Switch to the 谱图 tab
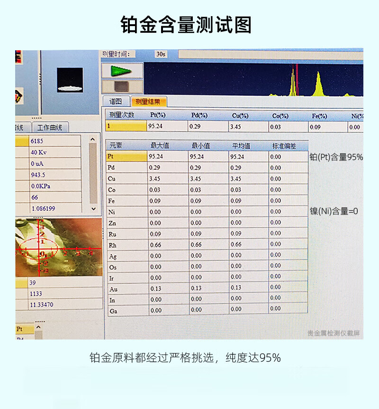The width and height of the screenshot is (379, 409). [x=116, y=101]
